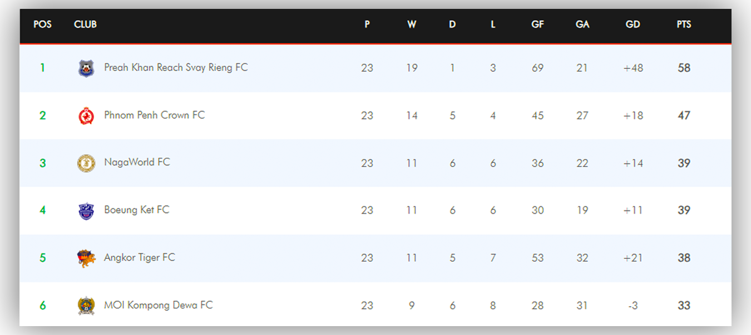Click Svay Rieng's 58 points value
751x335 pixels.
click(684, 68)
